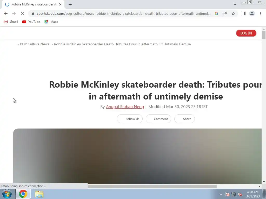Open the YouTube bookmark

coord(31,22)
